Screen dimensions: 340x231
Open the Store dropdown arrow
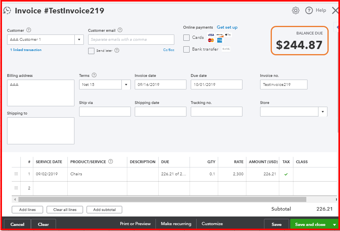click(323, 112)
